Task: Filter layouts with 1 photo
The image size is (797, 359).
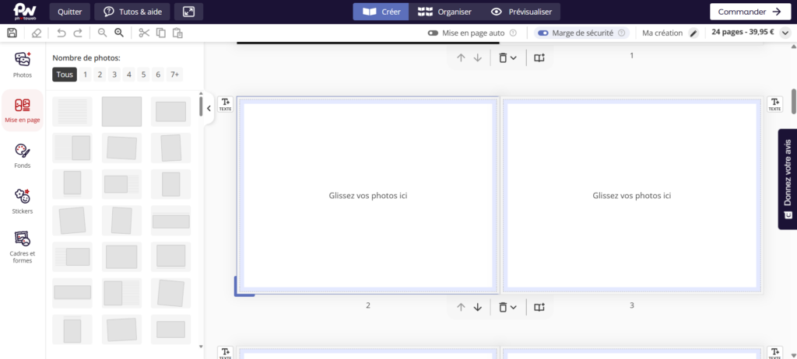Action: tap(85, 75)
